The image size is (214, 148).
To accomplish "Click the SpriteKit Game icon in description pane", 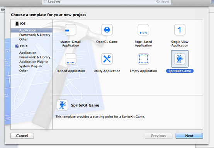I will [62, 105].
